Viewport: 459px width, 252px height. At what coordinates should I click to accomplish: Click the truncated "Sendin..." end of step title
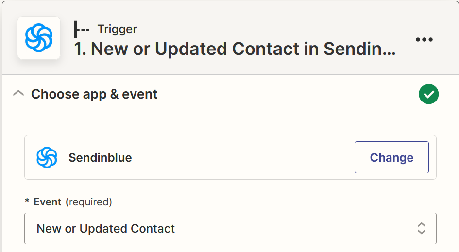(x=360, y=49)
